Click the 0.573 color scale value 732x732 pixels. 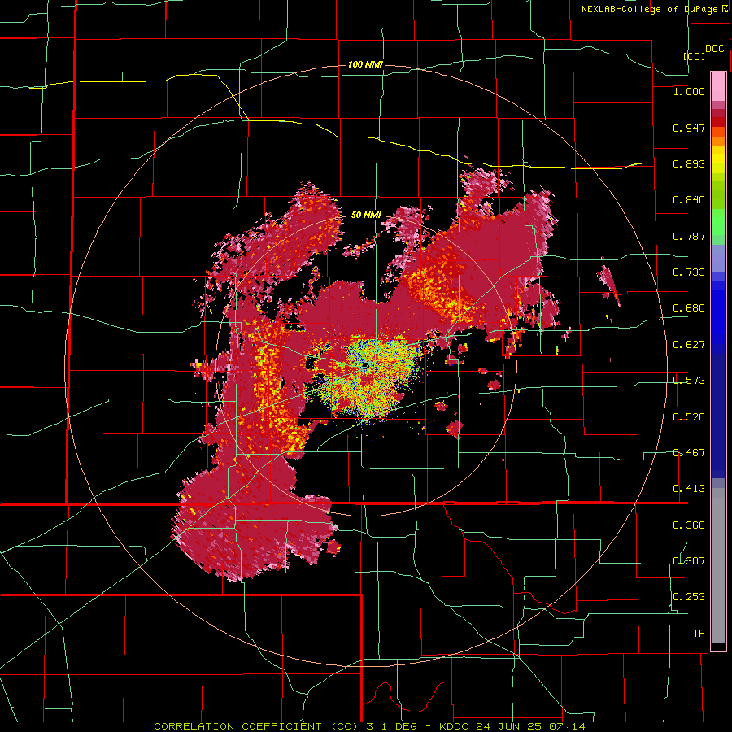pyautogui.click(x=689, y=381)
